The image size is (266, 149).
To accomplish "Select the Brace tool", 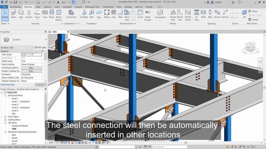I will coord(52,14).
